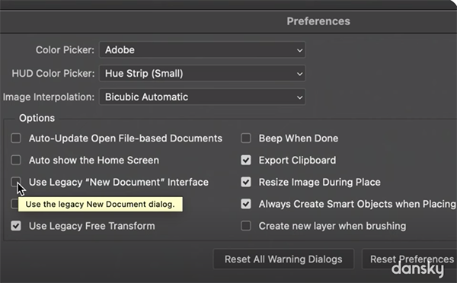Viewport: 457px width, 283px height.
Task: Uncheck Resize Image During Place
Action: pos(246,182)
